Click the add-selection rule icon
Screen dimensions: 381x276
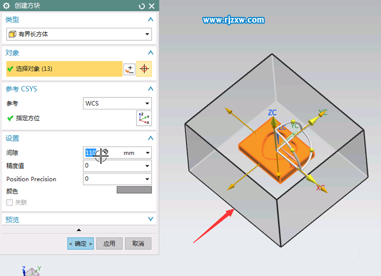coord(130,69)
